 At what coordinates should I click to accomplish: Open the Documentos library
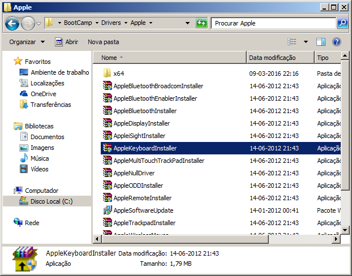click(x=42, y=137)
